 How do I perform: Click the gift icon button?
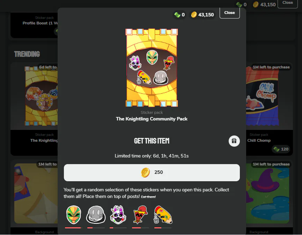[234, 141]
